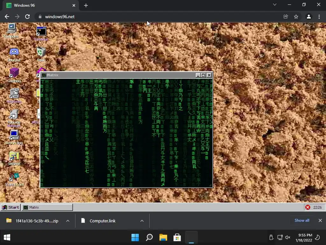Minimize the Matrix window
The height and width of the screenshot is (245, 326).
(198, 75)
